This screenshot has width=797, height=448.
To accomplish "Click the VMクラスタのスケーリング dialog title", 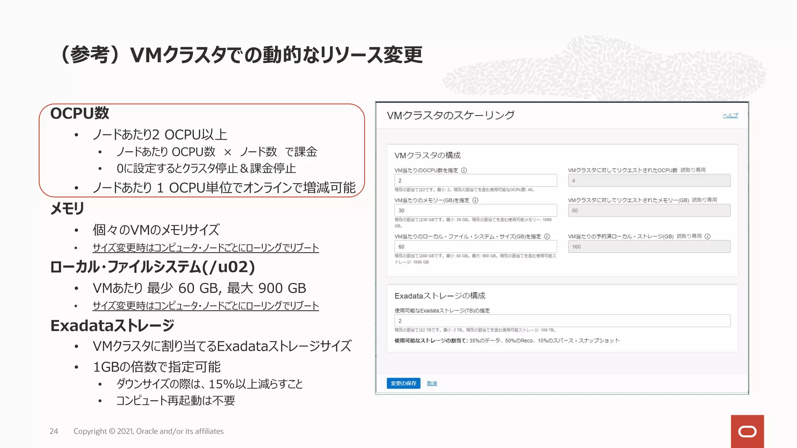I will point(451,115).
